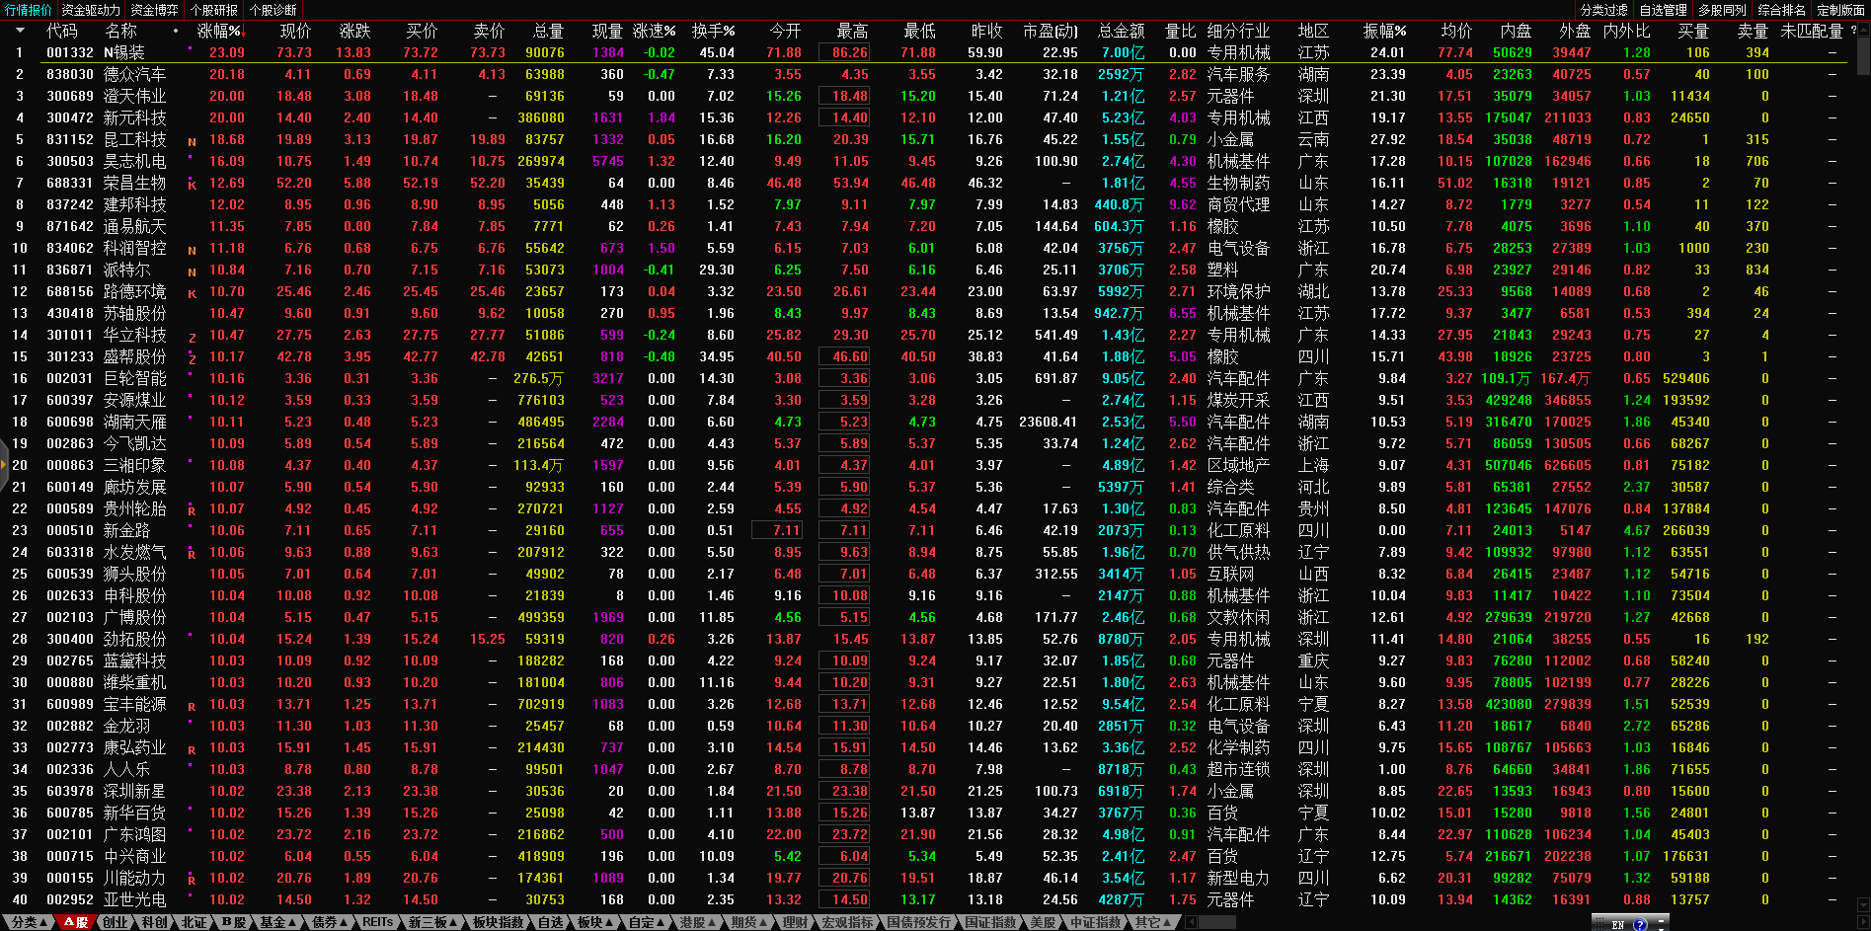Viewport: 1871px width, 931px height.
Task: Click the Z marker beside 华立科技
Action: pos(192,338)
